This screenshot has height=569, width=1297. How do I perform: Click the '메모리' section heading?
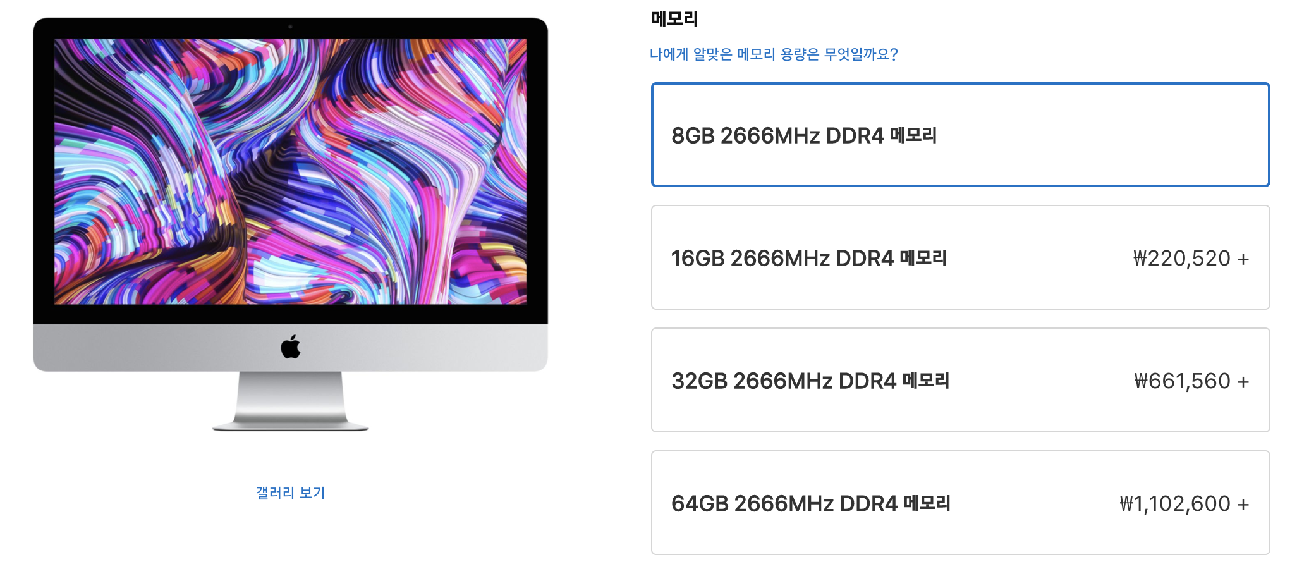(674, 19)
